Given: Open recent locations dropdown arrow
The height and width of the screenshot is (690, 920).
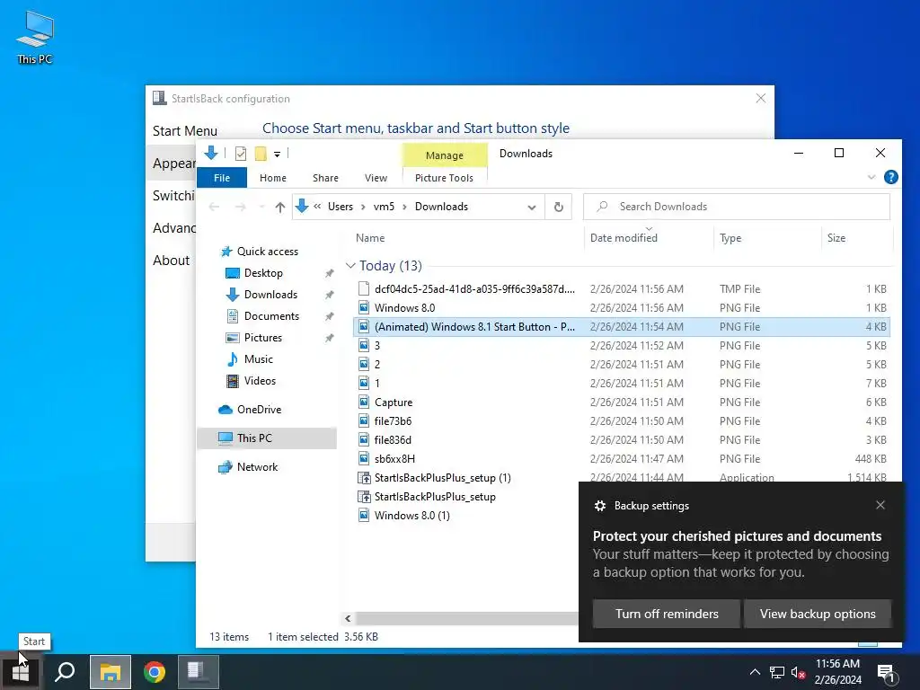Looking at the screenshot, I should pyautogui.click(x=261, y=207).
